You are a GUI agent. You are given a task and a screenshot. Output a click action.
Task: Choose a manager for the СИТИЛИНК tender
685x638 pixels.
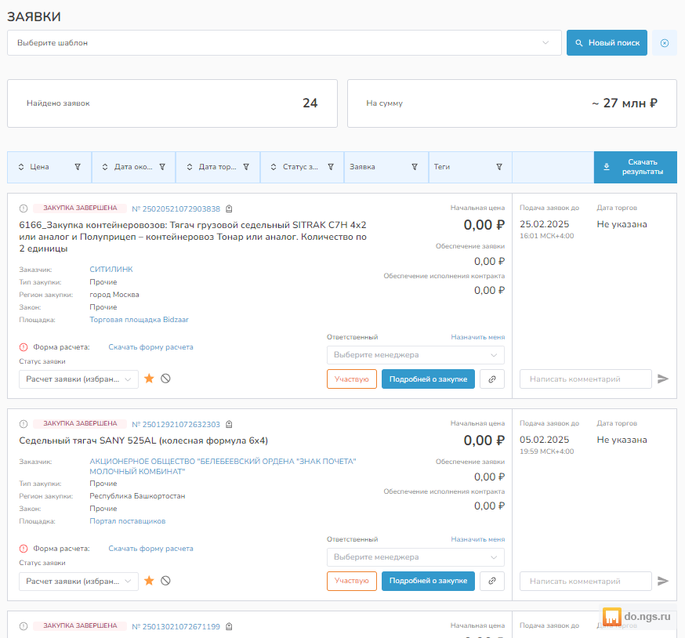[415, 355]
